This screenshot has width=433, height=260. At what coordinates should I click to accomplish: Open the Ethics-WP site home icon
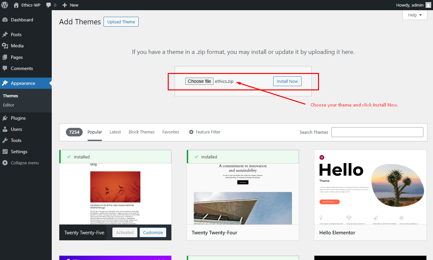[16, 5]
